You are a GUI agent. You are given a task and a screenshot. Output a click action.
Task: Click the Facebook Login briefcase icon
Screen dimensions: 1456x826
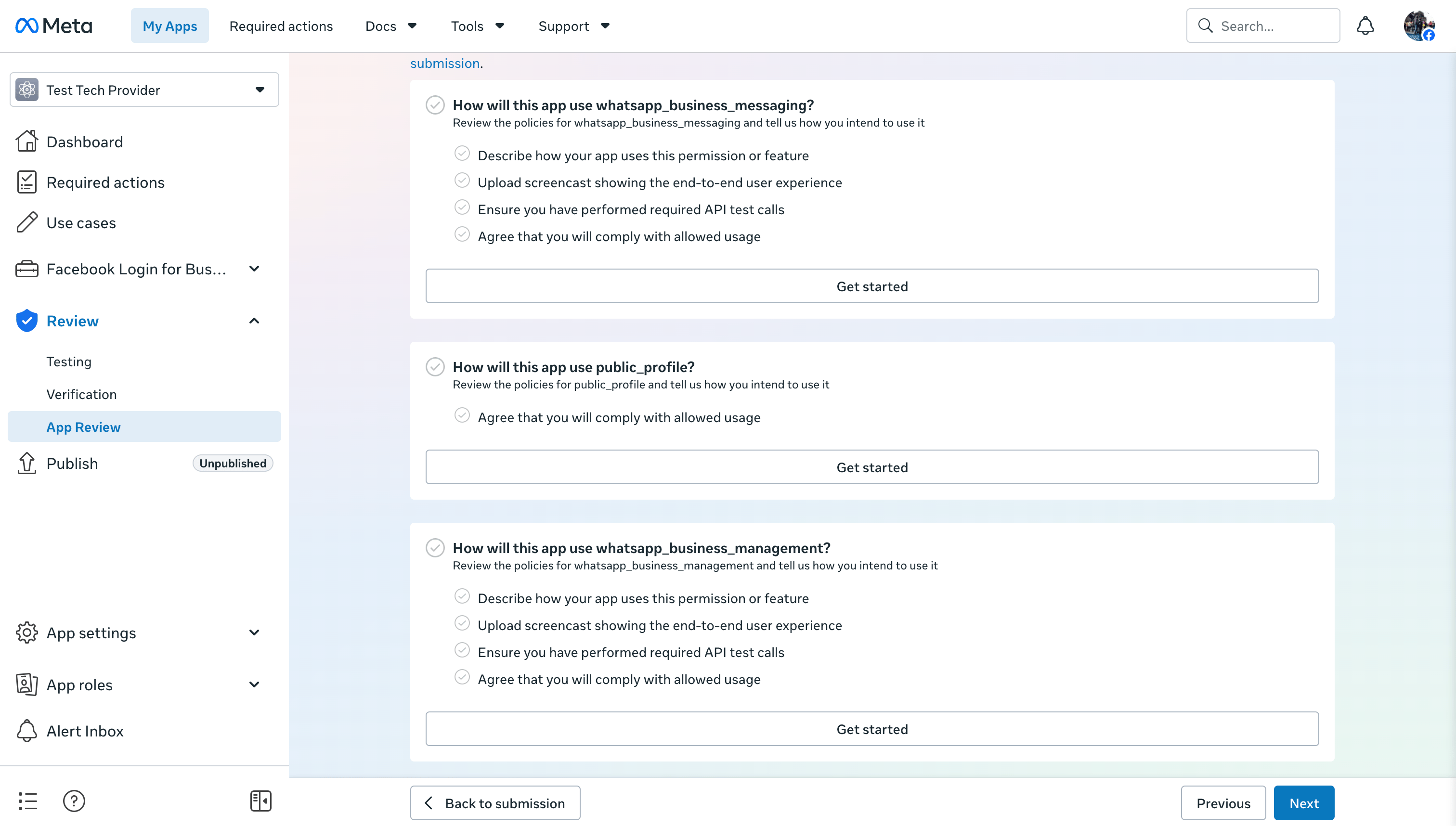pyautogui.click(x=26, y=269)
